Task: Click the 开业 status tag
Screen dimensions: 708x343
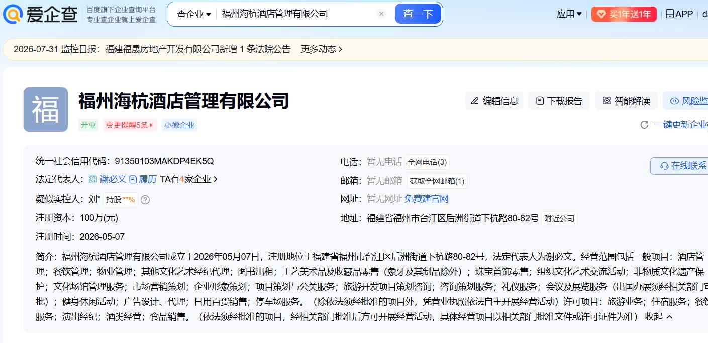Action: [x=88, y=125]
